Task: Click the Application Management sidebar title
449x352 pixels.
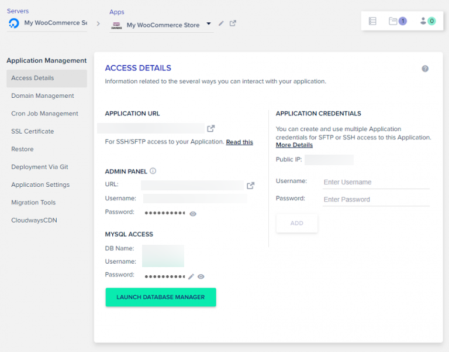Action: [x=46, y=60]
